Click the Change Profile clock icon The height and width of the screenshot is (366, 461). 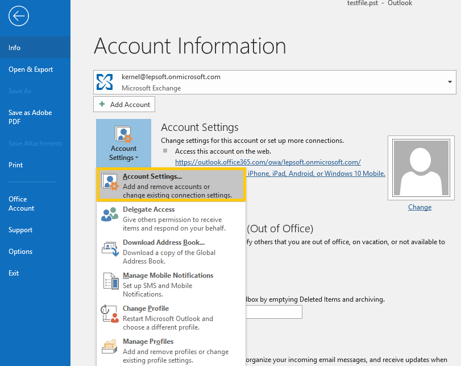(x=110, y=314)
